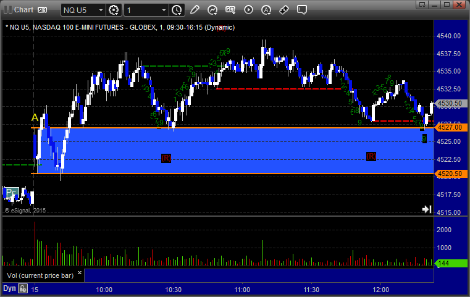Click the 4540.00 price axis label
Viewport: 470px width, 297px height.
click(x=449, y=36)
